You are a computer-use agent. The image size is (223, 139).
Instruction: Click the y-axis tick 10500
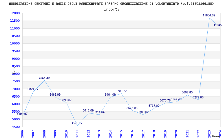[x=15, y=36]
